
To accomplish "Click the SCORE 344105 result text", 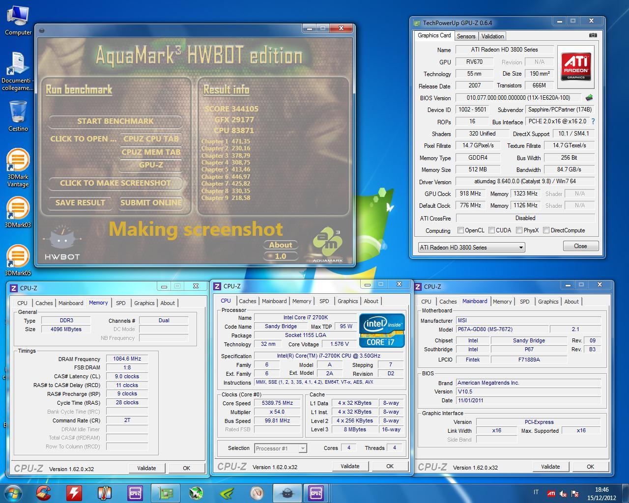I will [x=231, y=109].
